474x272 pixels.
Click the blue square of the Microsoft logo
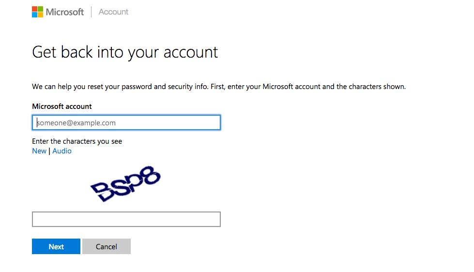click(34, 15)
